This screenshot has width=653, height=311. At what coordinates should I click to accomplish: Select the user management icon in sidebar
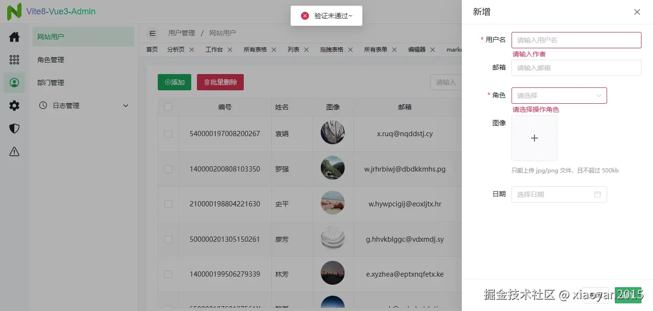pyautogui.click(x=14, y=83)
